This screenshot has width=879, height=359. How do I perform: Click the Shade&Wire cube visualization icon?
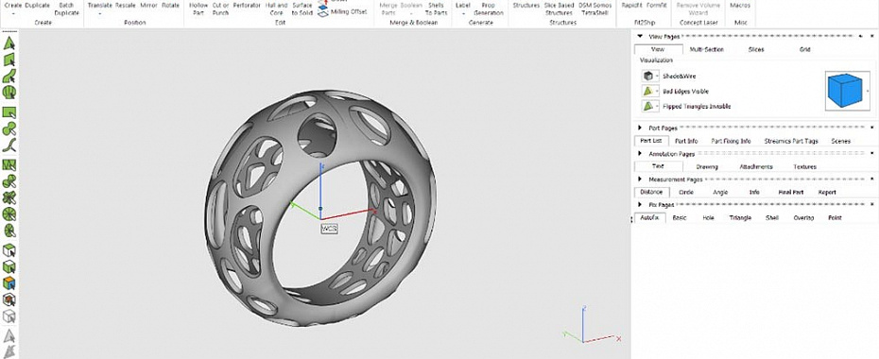click(x=648, y=76)
